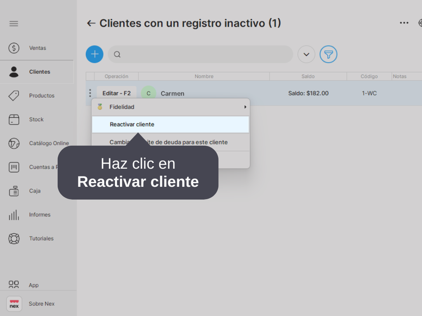The height and width of the screenshot is (316, 422).
Task: Open Ventas in the sidebar
Action: pyautogui.click(x=38, y=48)
